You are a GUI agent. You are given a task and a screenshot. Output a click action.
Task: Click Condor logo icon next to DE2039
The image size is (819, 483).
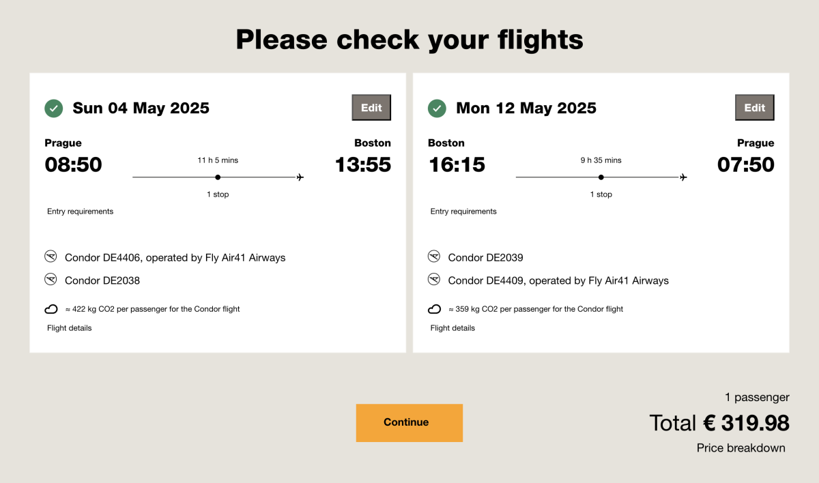pos(434,257)
